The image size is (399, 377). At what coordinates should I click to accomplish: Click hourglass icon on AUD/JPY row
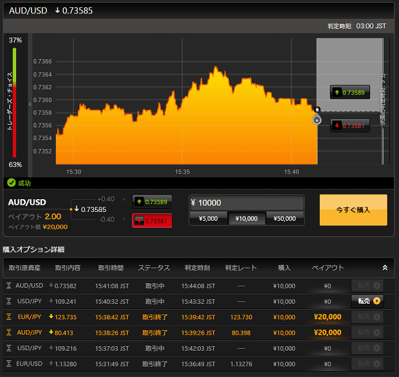pos(9,333)
